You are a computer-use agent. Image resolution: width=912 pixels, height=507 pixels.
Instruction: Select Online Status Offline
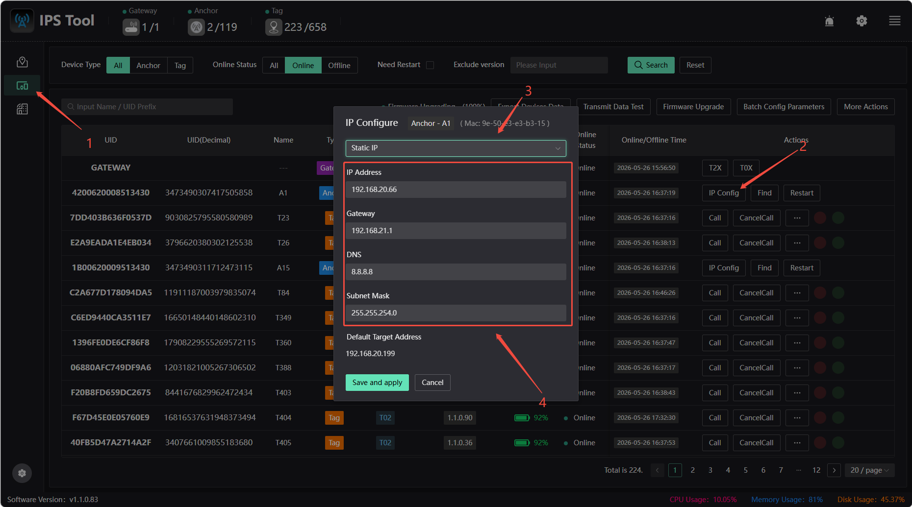[339, 65]
